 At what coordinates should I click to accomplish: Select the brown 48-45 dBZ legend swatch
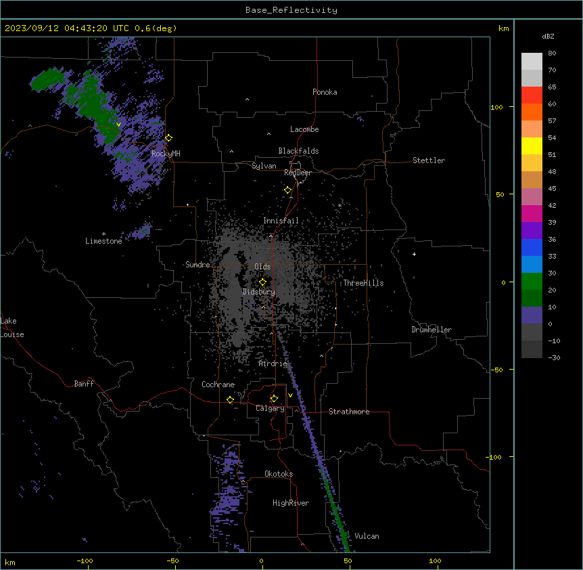coord(532,179)
